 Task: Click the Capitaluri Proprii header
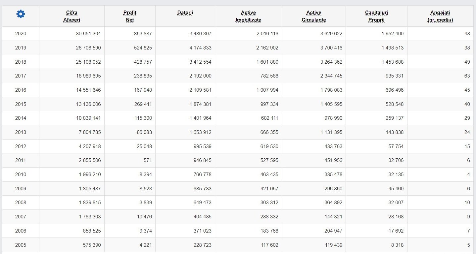click(x=376, y=16)
